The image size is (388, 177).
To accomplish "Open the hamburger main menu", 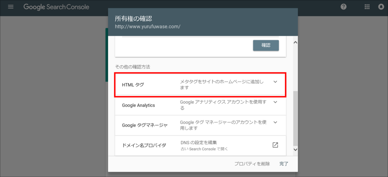I will tap(11, 7).
